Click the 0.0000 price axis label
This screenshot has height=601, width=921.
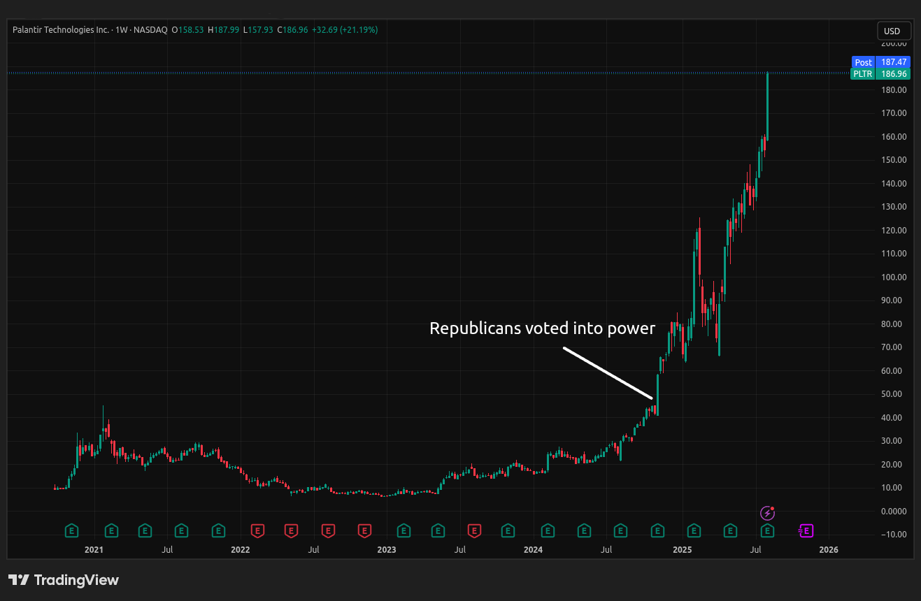coord(894,511)
